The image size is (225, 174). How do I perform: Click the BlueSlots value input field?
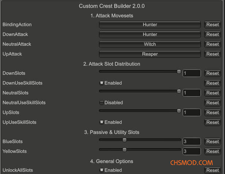click(191, 142)
